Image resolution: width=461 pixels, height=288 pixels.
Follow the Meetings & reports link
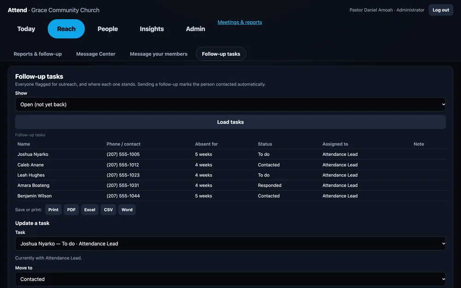pos(240,22)
